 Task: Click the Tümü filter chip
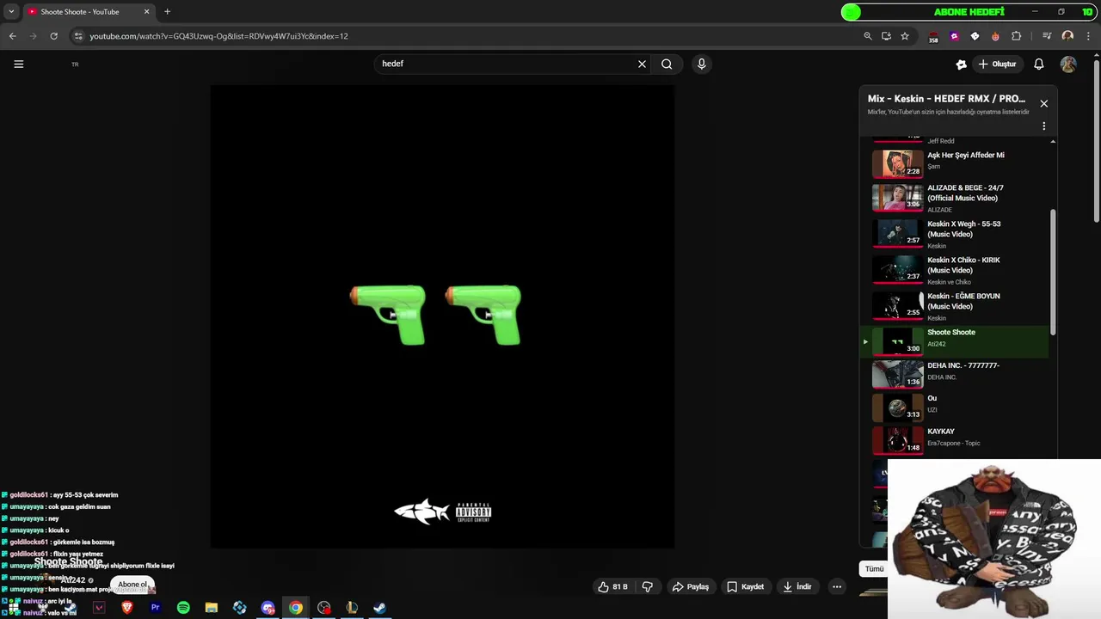tap(874, 569)
